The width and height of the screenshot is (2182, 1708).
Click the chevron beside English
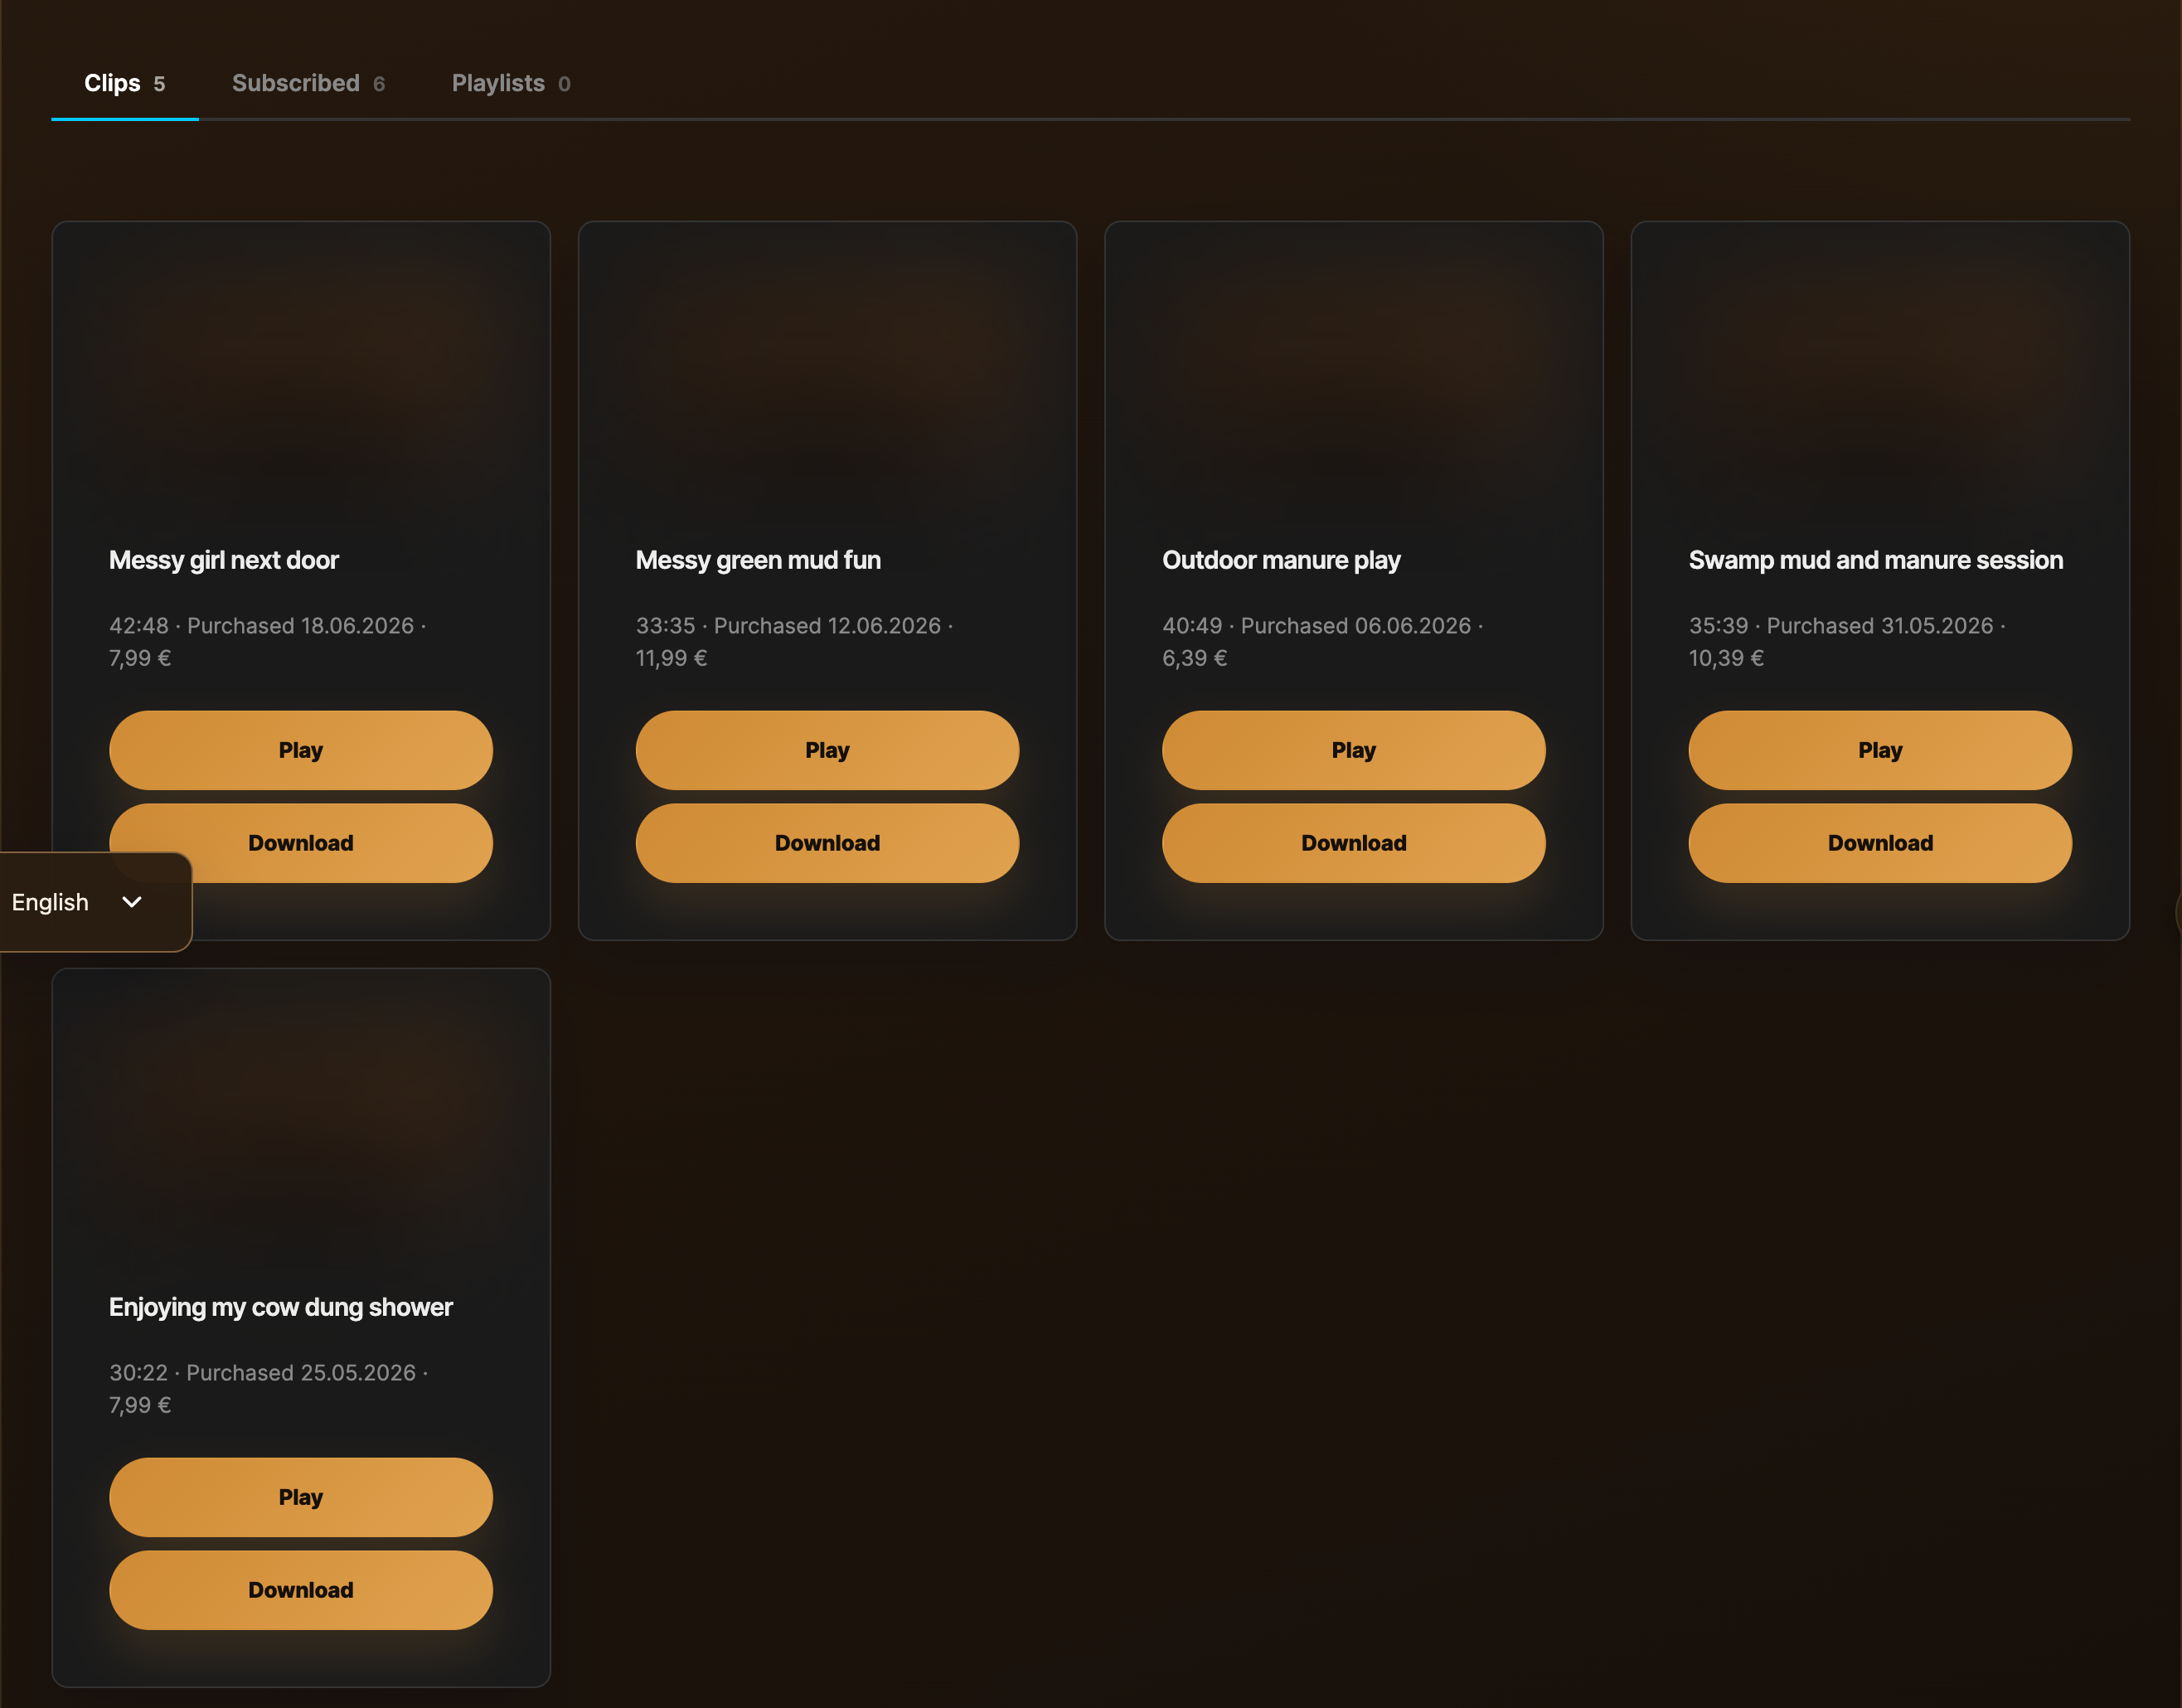pos(132,902)
